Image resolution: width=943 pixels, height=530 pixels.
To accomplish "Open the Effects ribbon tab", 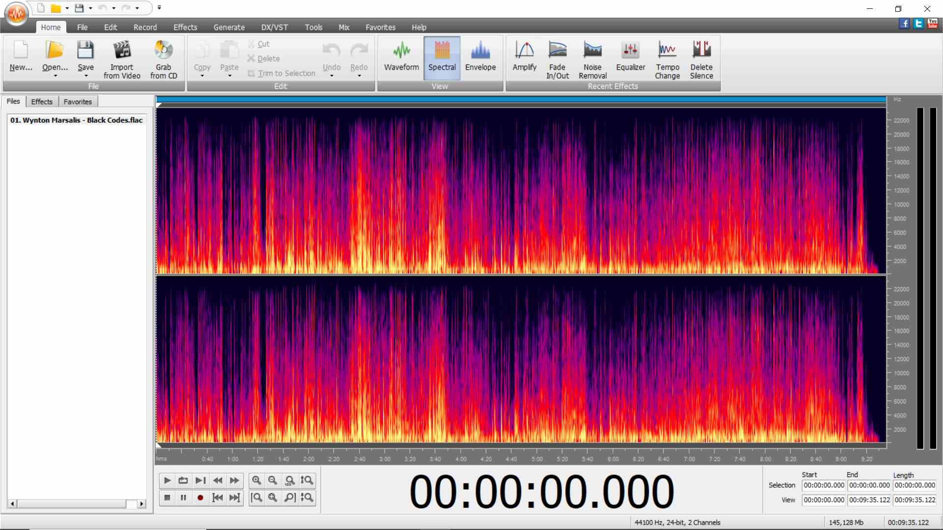I will pos(185,27).
